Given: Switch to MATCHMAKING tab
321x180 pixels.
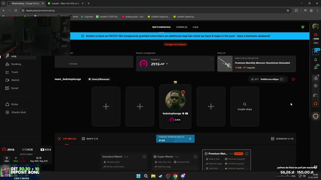Looking at the screenshot, I should tap(161, 27).
